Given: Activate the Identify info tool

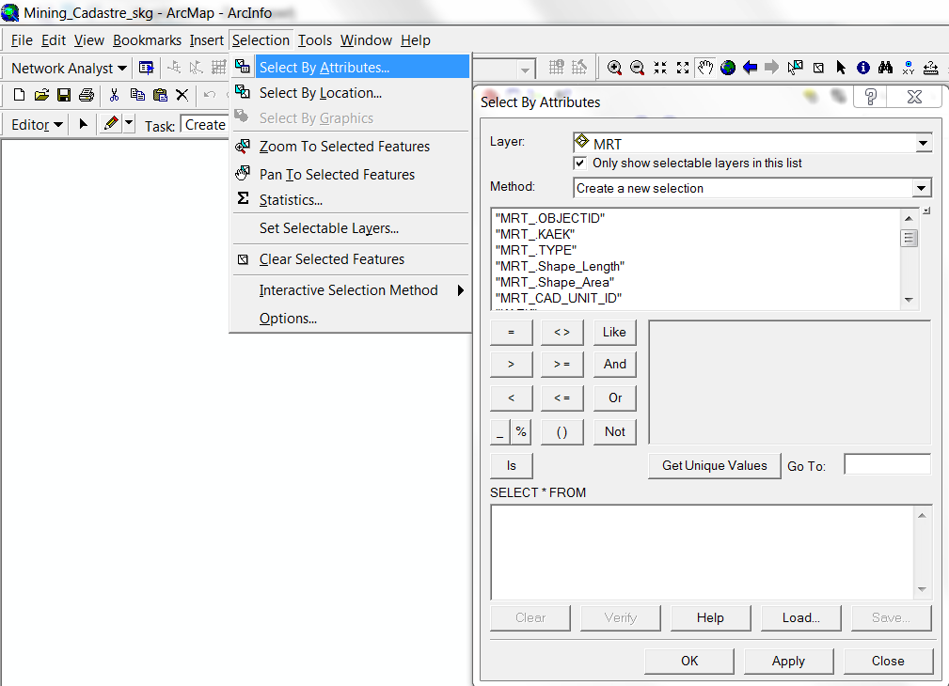Looking at the screenshot, I should tap(863, 68).
